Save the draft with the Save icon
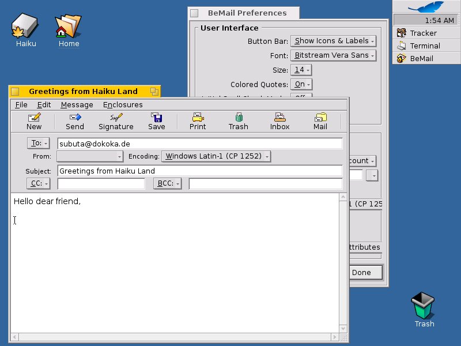Viewport: 461px width, 346px height. (156, 119)
